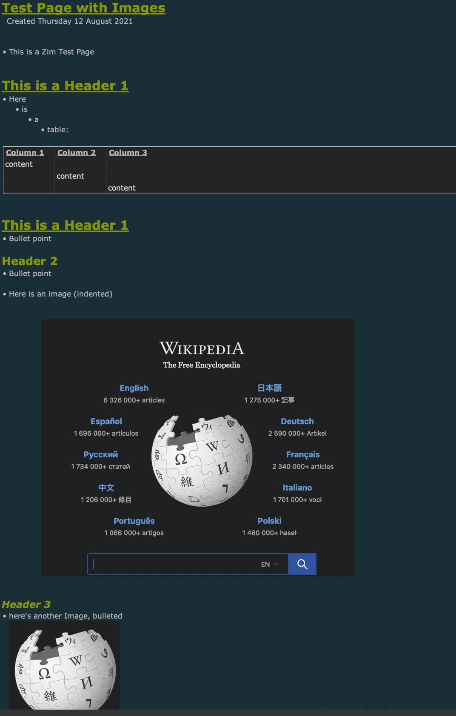Click the 'Created Thursday 12 August 2021' line

(70, 21)
